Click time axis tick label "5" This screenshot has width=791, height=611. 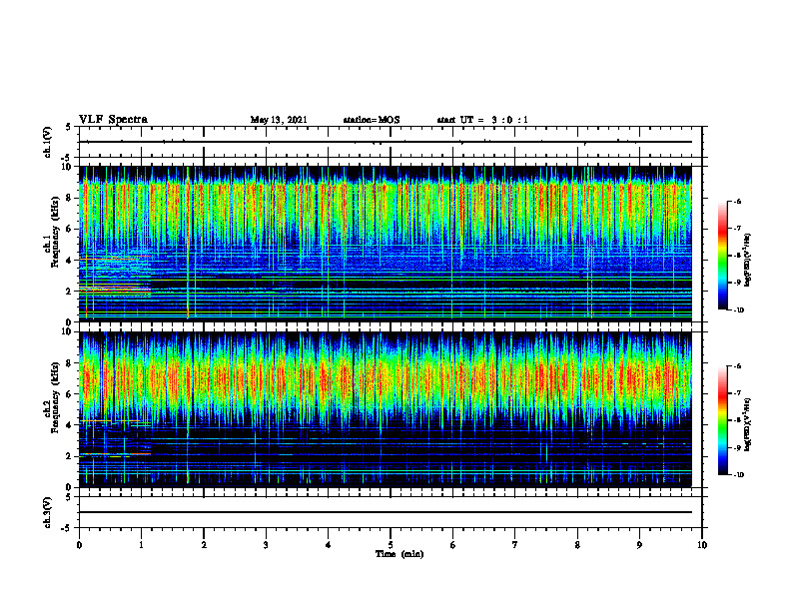click(x=391, y=545)
